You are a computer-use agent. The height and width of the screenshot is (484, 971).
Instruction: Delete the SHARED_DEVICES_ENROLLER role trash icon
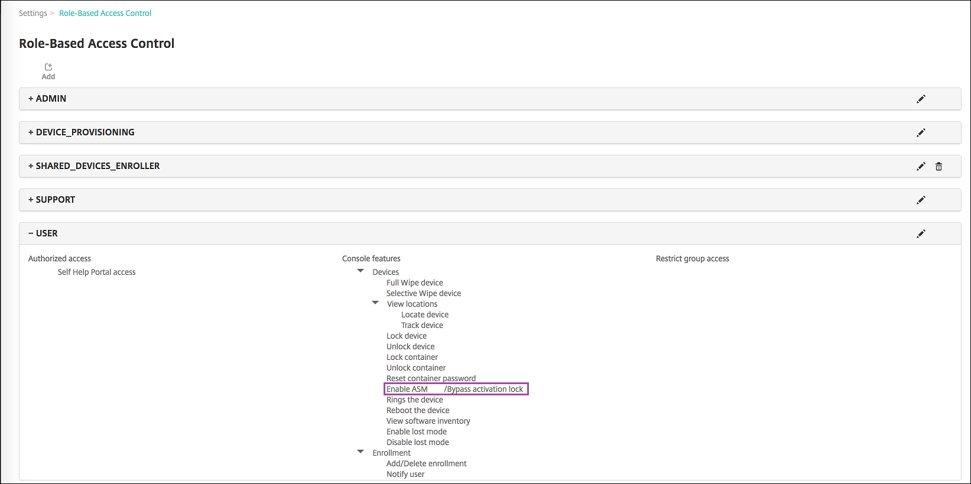coord(938,167)
